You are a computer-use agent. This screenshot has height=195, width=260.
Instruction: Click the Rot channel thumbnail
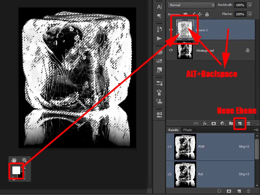pos(185,174)
